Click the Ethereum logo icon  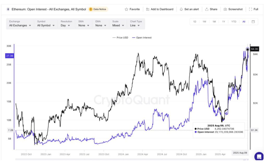point(8,9)
